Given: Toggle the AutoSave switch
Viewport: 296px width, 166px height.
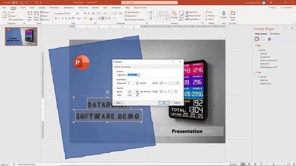Looking at the screenshot, I should click(15, 3).
